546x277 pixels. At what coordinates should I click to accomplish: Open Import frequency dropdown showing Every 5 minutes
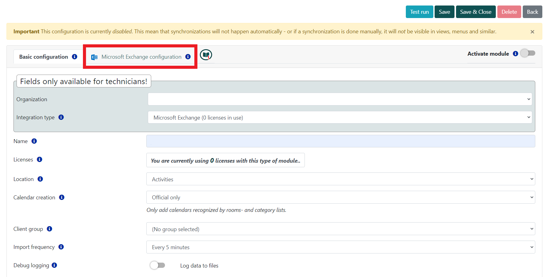[x=341, y=247]
